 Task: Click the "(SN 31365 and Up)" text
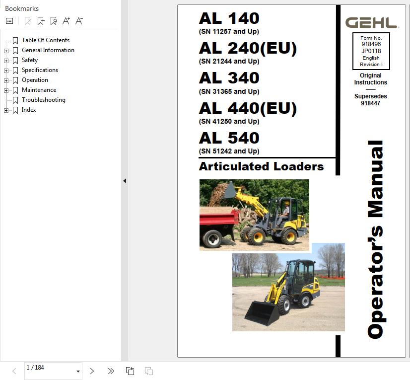point(229,91)
